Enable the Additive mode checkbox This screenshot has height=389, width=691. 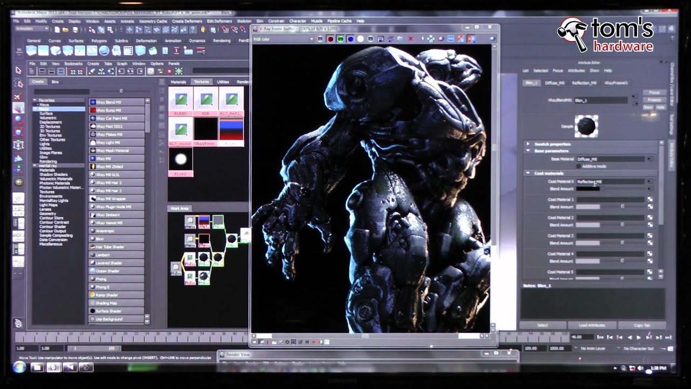point(579,166)
